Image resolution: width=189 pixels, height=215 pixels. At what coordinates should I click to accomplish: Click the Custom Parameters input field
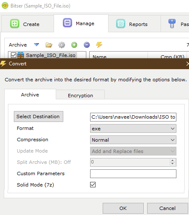(133, 174)
